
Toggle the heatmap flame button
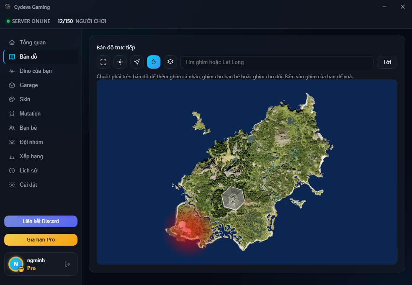154,62
